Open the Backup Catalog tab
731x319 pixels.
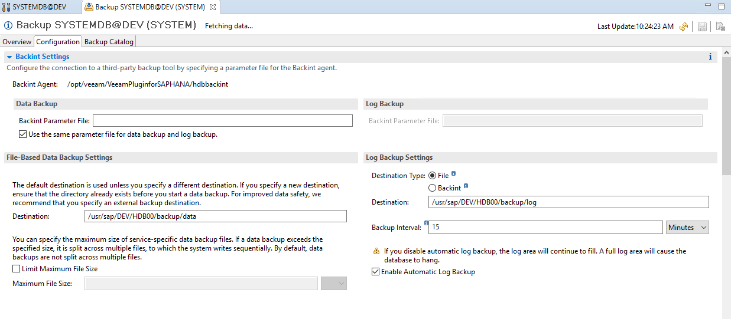(x=109, y=42)
